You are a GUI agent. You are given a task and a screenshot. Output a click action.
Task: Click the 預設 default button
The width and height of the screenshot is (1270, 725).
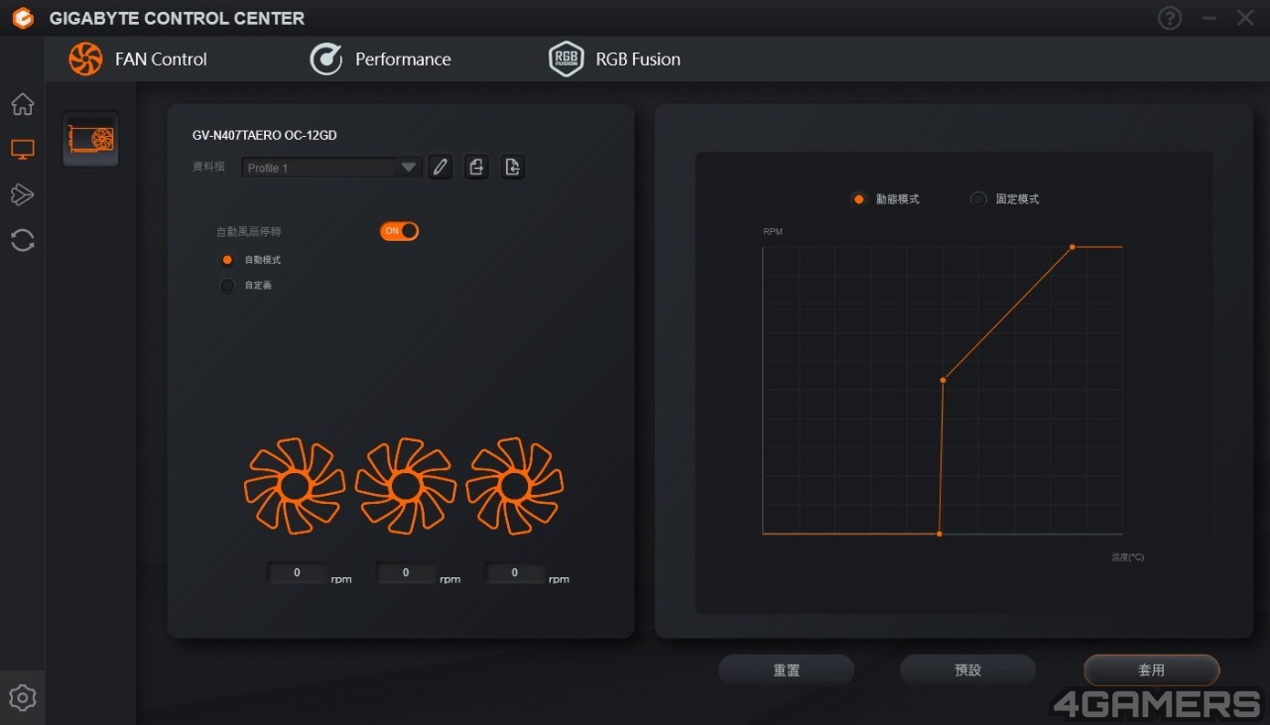tap(967, 670)
